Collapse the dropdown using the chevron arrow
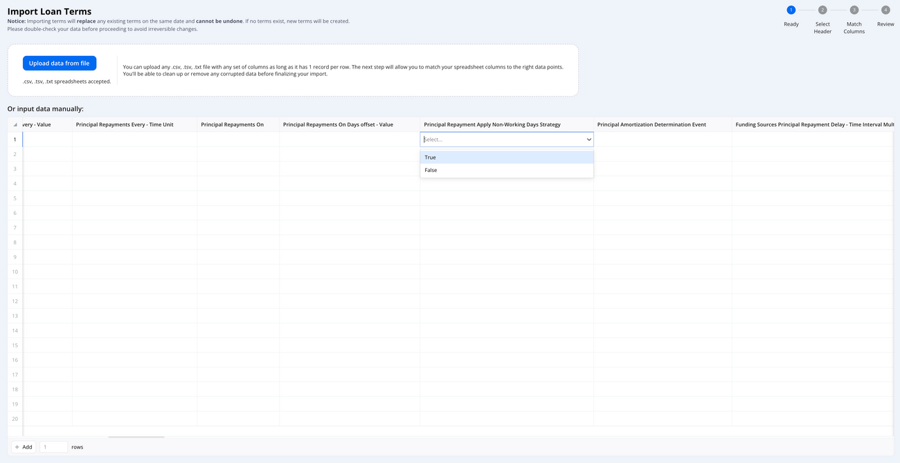900x463 pixels. (588, 140)
